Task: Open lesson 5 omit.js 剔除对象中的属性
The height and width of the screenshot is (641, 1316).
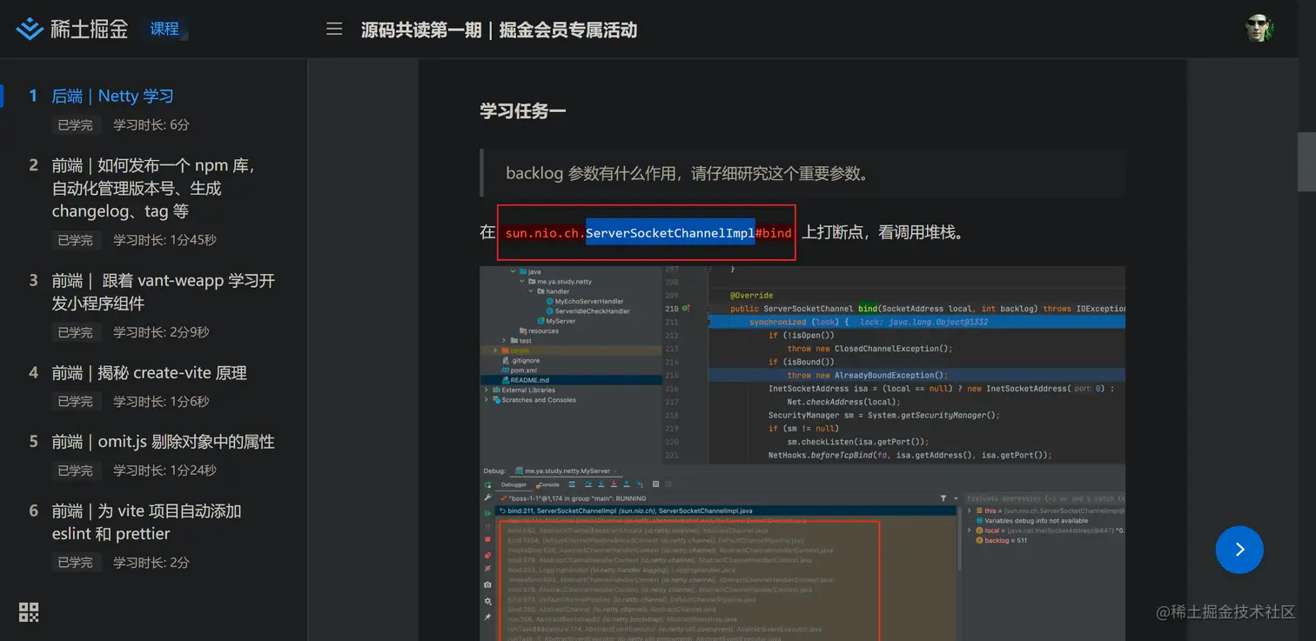Action: (163, 442)
